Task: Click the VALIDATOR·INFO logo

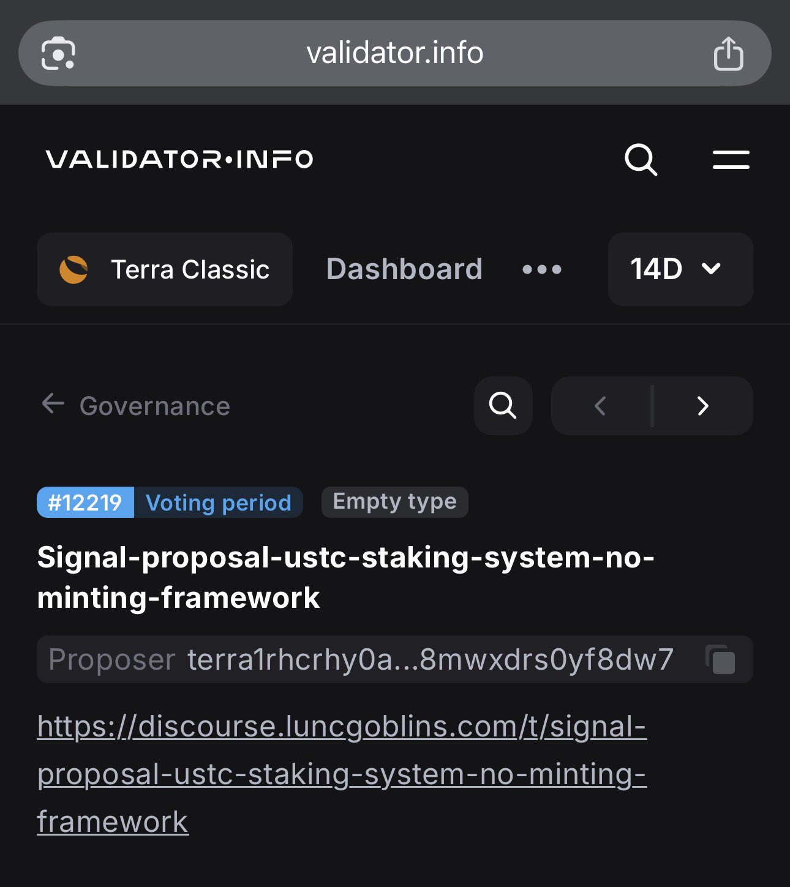Action: [179, 160]
